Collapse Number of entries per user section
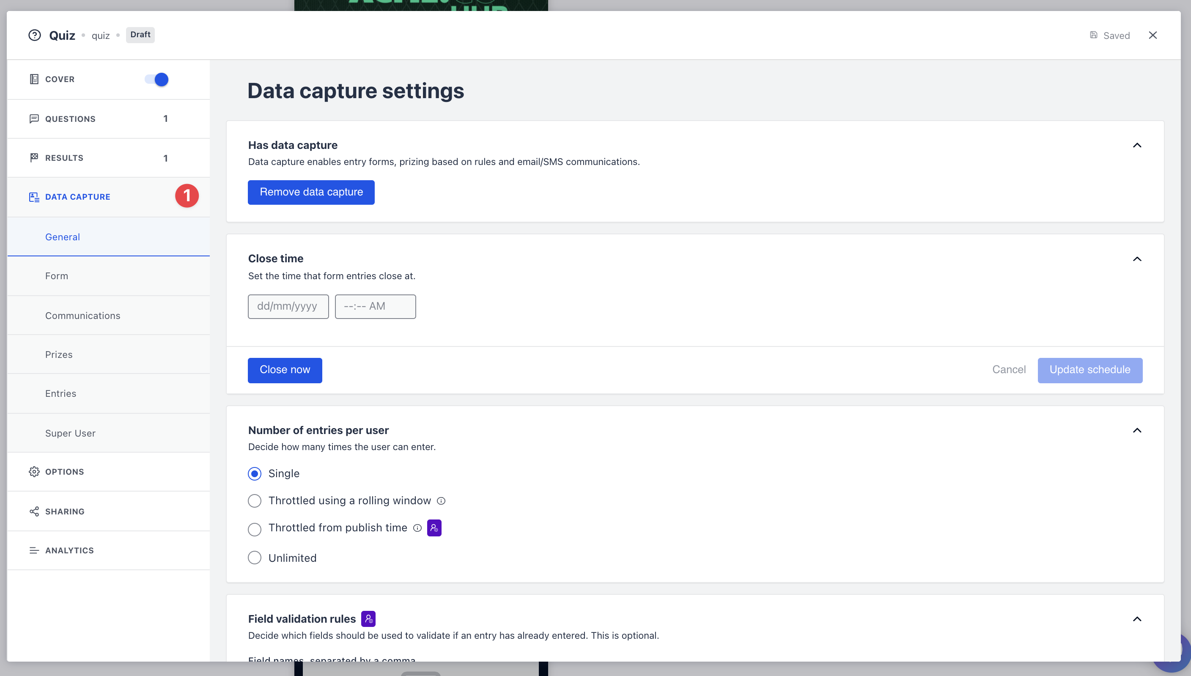This screenshot has height=676, width=1191. coord(1137,430)
